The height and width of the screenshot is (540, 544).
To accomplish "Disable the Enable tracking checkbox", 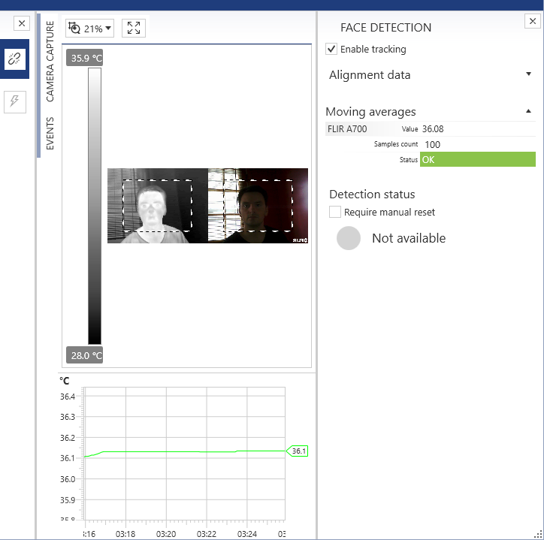I will (331, 49).
